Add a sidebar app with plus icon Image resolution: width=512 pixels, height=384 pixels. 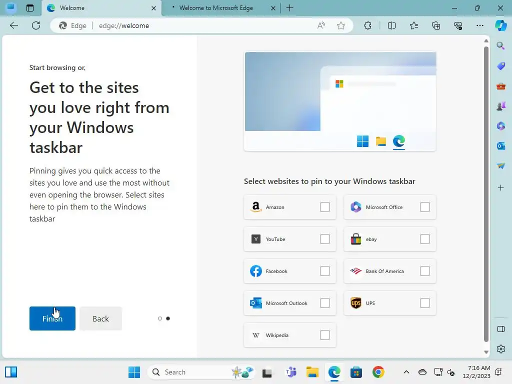500,188
